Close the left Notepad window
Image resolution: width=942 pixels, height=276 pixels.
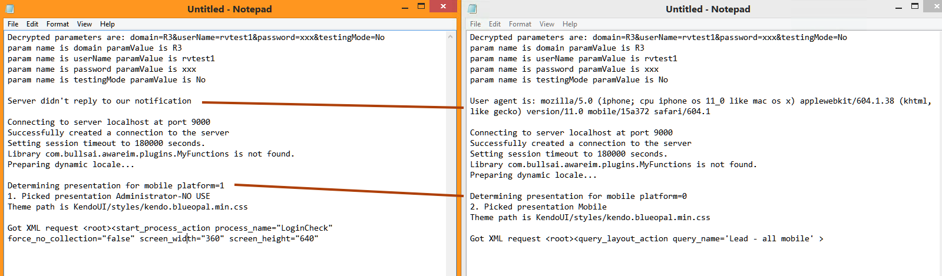click(x=443, y=6)
